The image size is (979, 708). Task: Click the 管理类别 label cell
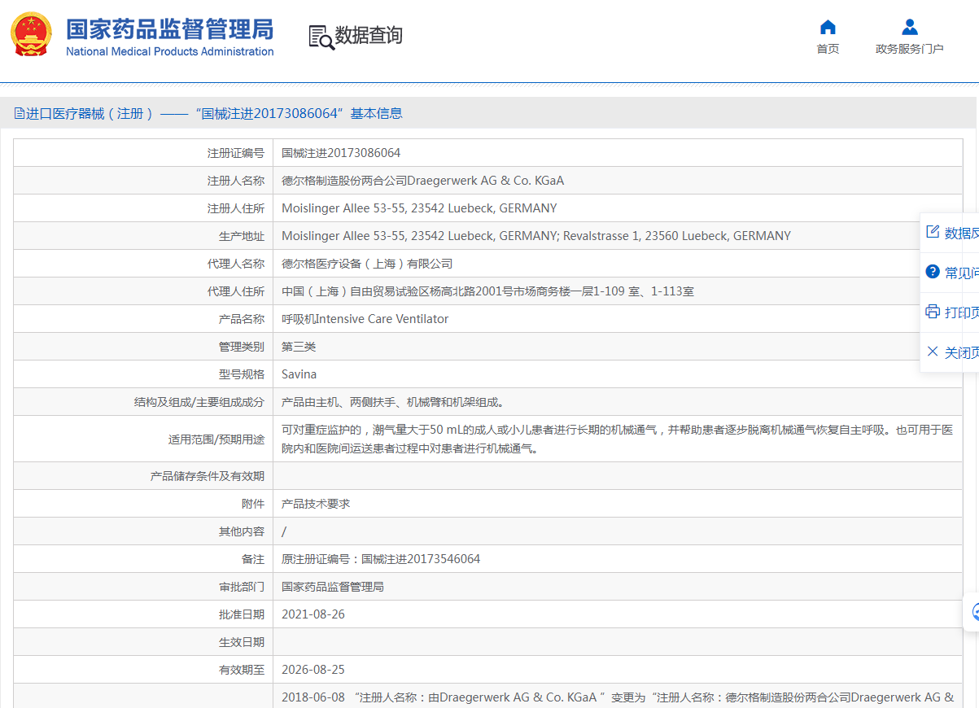click(143, 347)
